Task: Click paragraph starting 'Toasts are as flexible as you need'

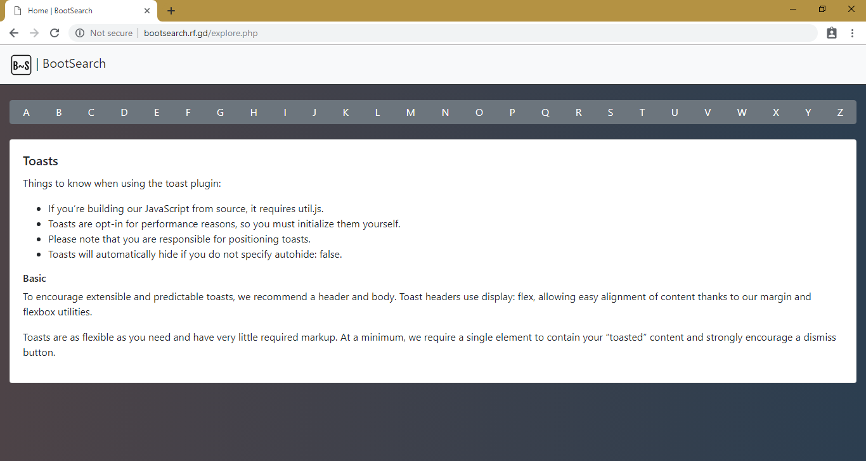Action: tap(429, 344)
